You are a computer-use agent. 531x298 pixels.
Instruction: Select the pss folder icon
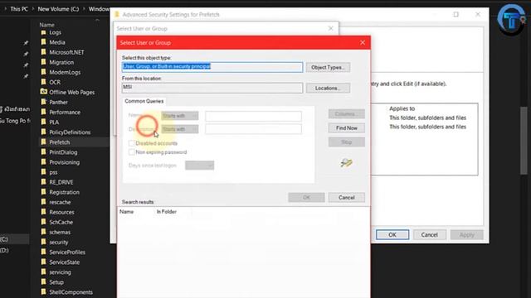click(x=43, y=172)
